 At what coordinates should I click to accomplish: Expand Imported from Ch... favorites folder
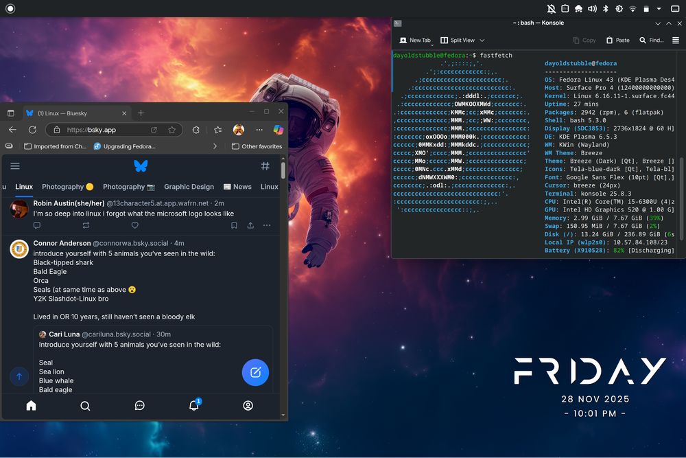[55, 146]
